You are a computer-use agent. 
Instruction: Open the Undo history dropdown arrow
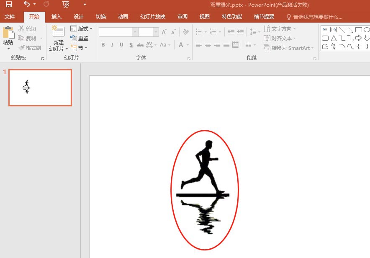[x=35, y=4]
